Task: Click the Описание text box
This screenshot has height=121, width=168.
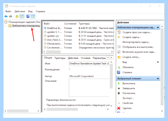Action: [89, 88]
